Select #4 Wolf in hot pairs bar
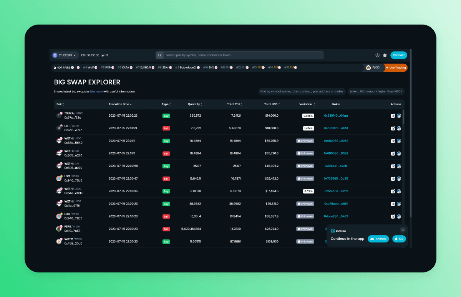Viewport: 461px width, 297px height. 90,68
